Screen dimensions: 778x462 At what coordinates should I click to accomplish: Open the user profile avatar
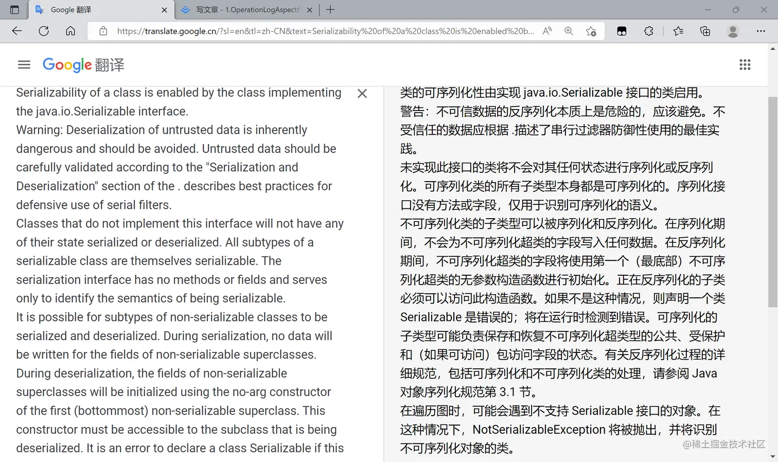point(733,31)
